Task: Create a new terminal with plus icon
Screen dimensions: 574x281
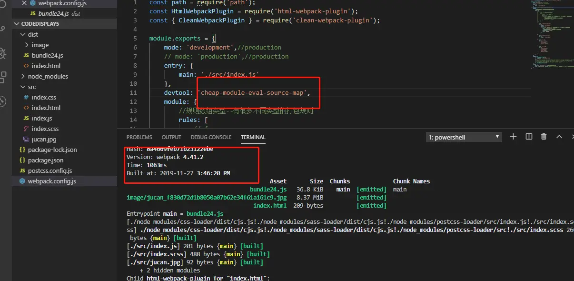Action: pyautogui.click(x=513, y=137)
